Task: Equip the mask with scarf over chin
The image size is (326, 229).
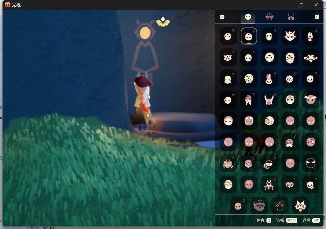Action: tap(228, 79)
